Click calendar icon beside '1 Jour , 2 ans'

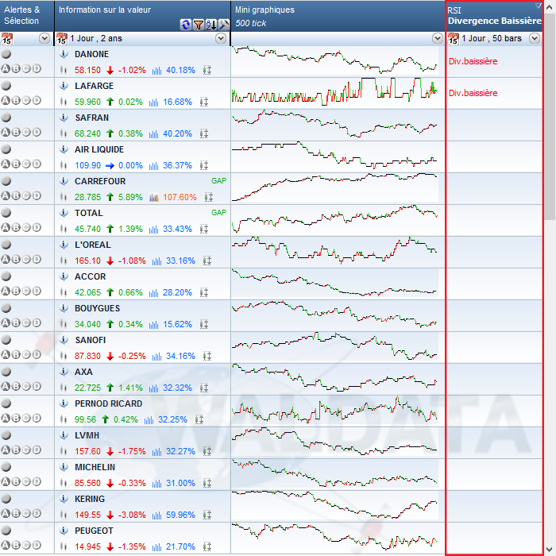coord(62,39)
